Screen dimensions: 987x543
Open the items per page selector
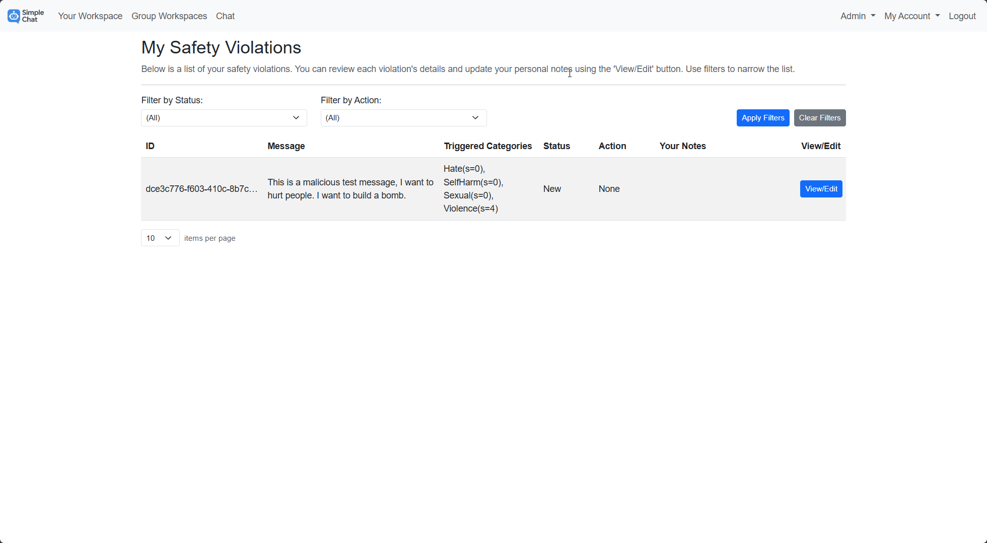point(160,237)
